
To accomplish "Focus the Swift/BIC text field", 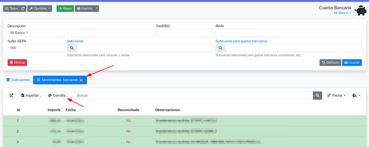I will click(x=184, y=33).
